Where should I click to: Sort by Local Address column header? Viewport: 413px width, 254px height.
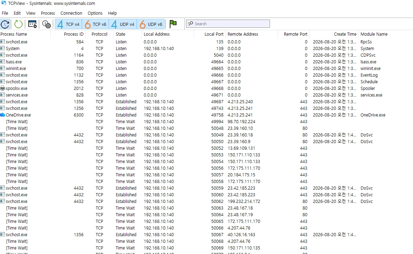click(x=168, y=34)
